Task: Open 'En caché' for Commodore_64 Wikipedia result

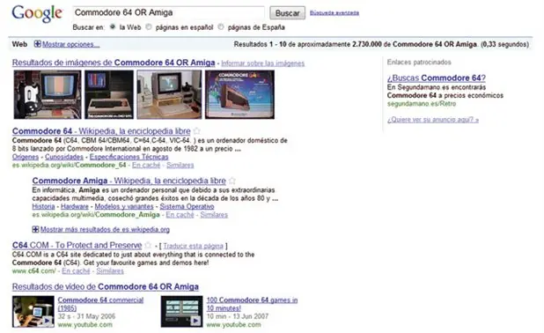Action: pyautogui.click(x=146, y=166)
